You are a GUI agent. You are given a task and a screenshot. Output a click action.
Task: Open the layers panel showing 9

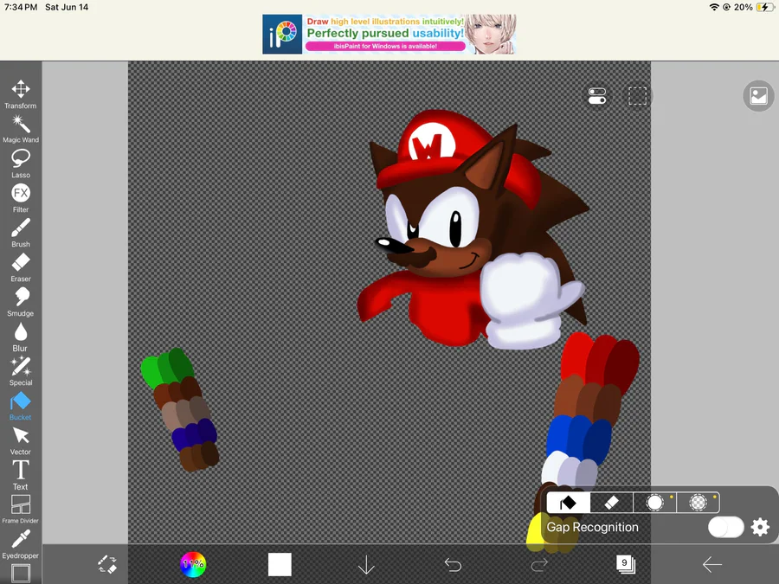pyautogui.click(x=626, y=564)
